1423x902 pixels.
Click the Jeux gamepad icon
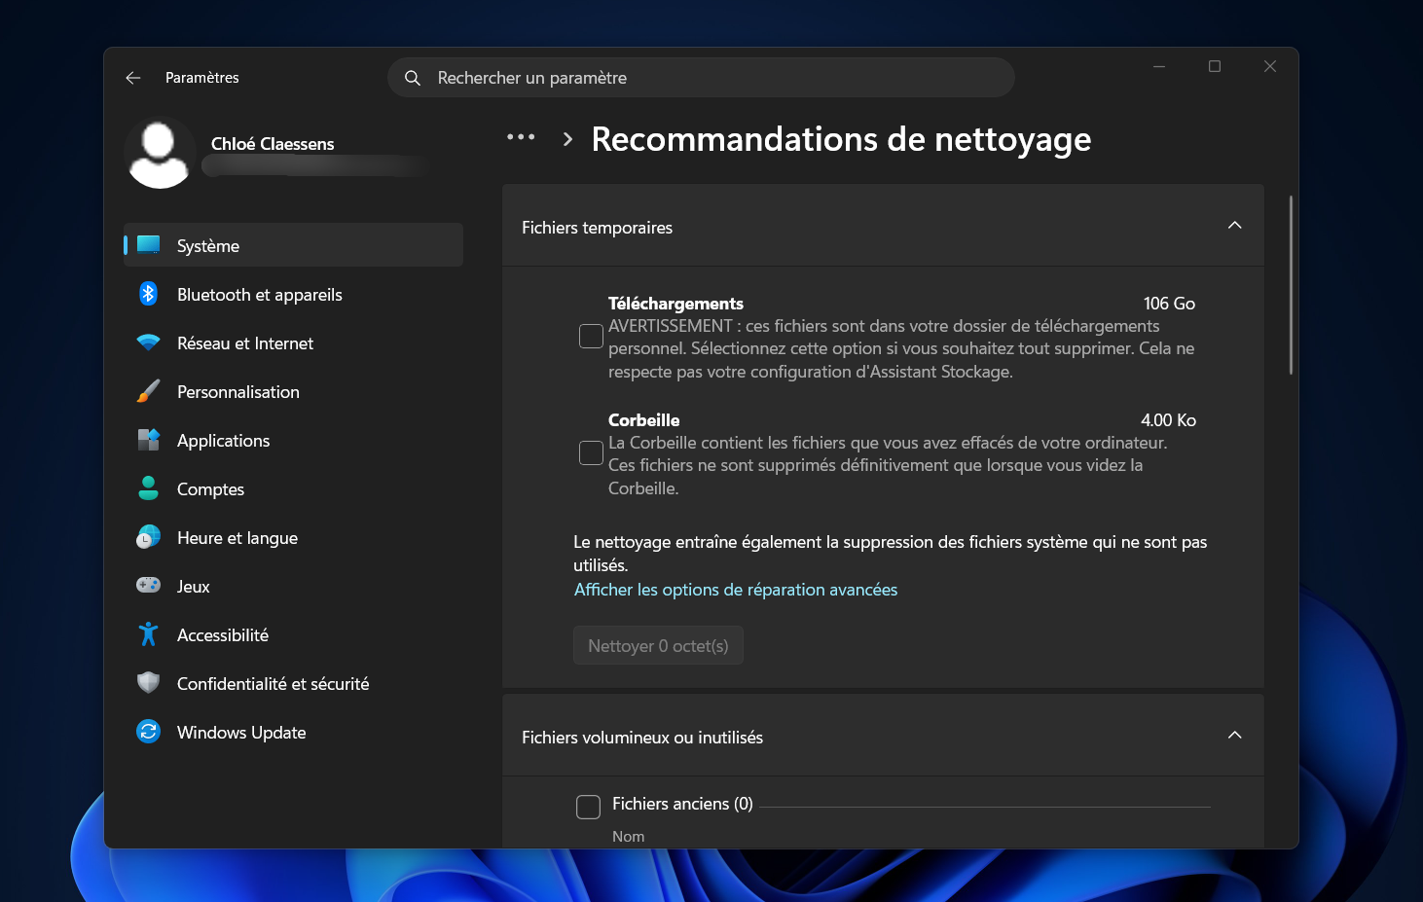tap(149, 586)
